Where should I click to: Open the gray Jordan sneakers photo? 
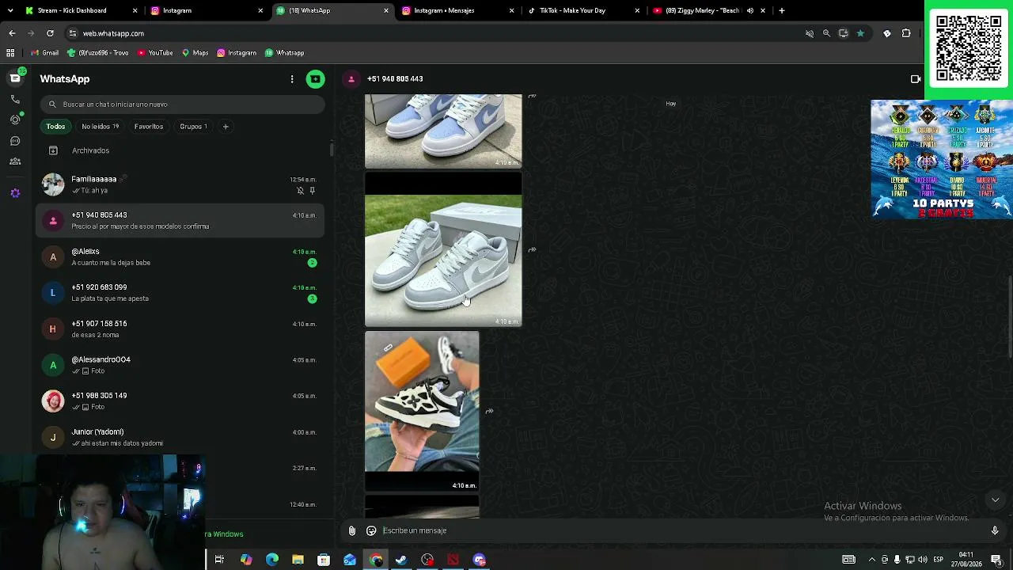click(x=443, y=250)
